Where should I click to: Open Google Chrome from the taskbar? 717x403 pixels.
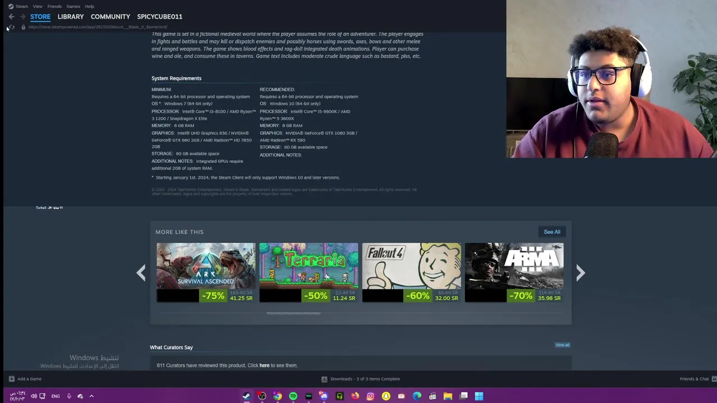coord(277,396)
